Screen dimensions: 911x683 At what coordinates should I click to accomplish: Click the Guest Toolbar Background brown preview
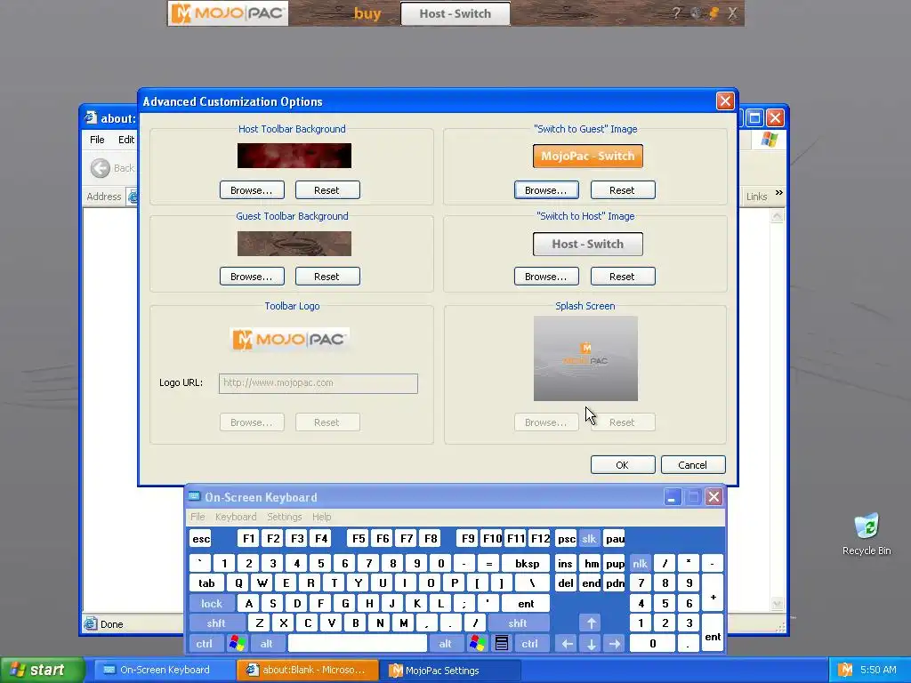pyautogui.click(x=294, y=244)
